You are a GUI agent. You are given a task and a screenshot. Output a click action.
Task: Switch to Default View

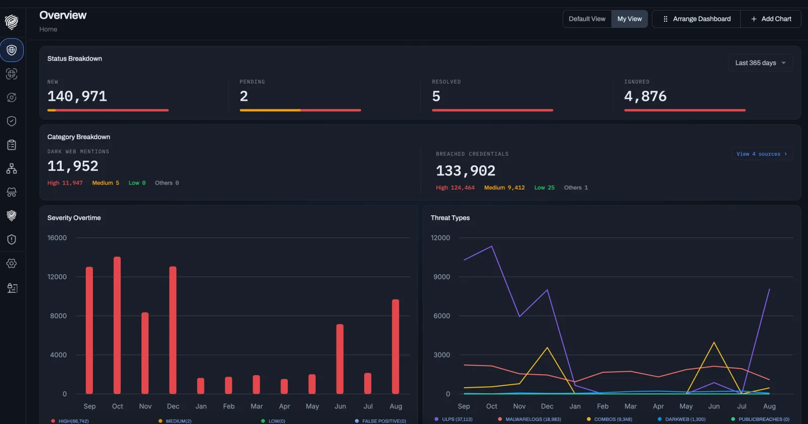pyautogui.click(x=587, y=19)
